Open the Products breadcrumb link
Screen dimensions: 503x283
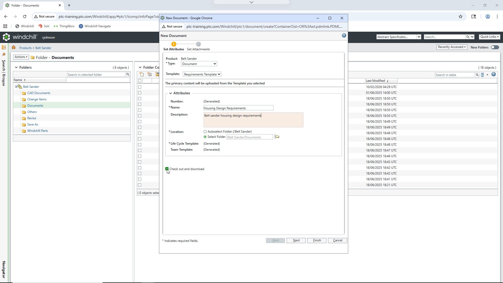(25, 48)
